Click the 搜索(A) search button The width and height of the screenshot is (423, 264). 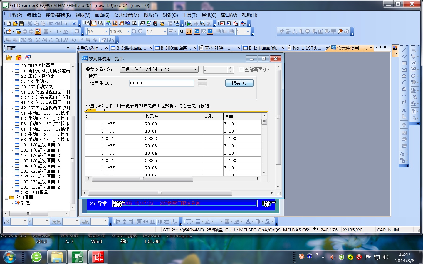point(239,83)
